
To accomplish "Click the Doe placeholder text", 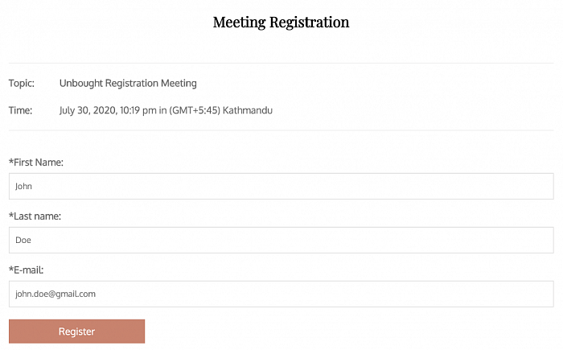I will pos(23,240).
